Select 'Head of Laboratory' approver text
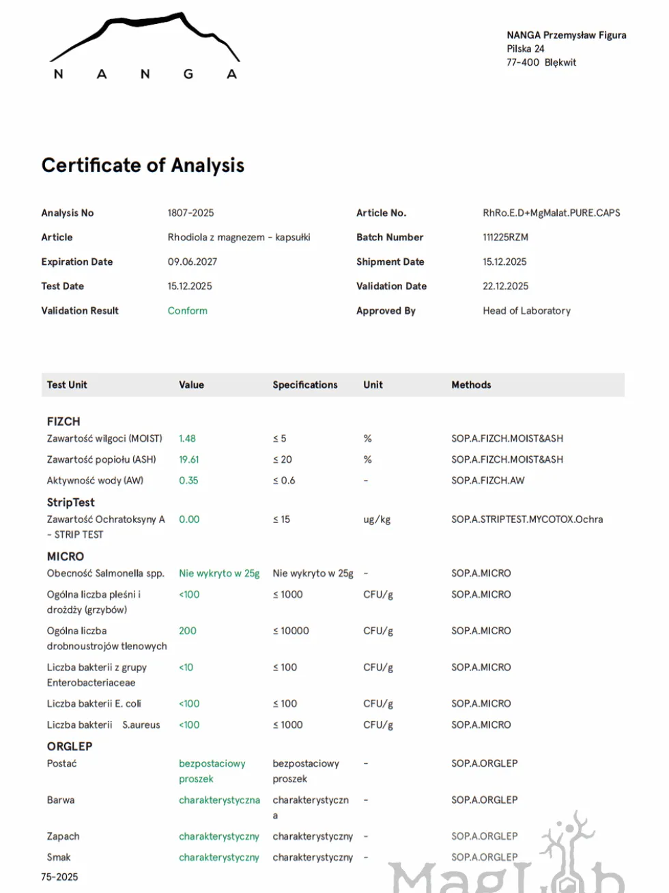This screenshot has width=669, height=893. [x=527, y=311]
